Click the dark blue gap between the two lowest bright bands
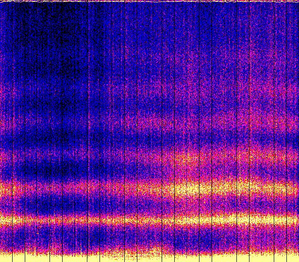 tap(149, 204)
